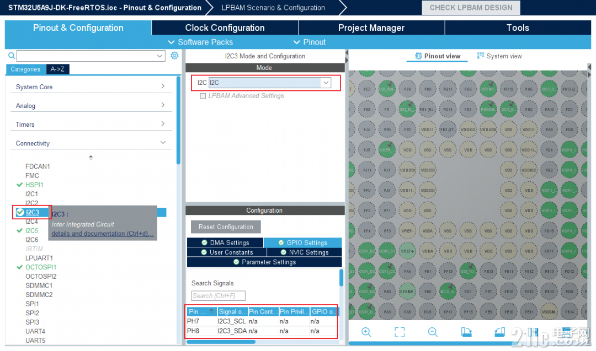Screen dimensions: 596x351
Task: Open the peripheral search combo box arrow
Action: tap(159, 56)
